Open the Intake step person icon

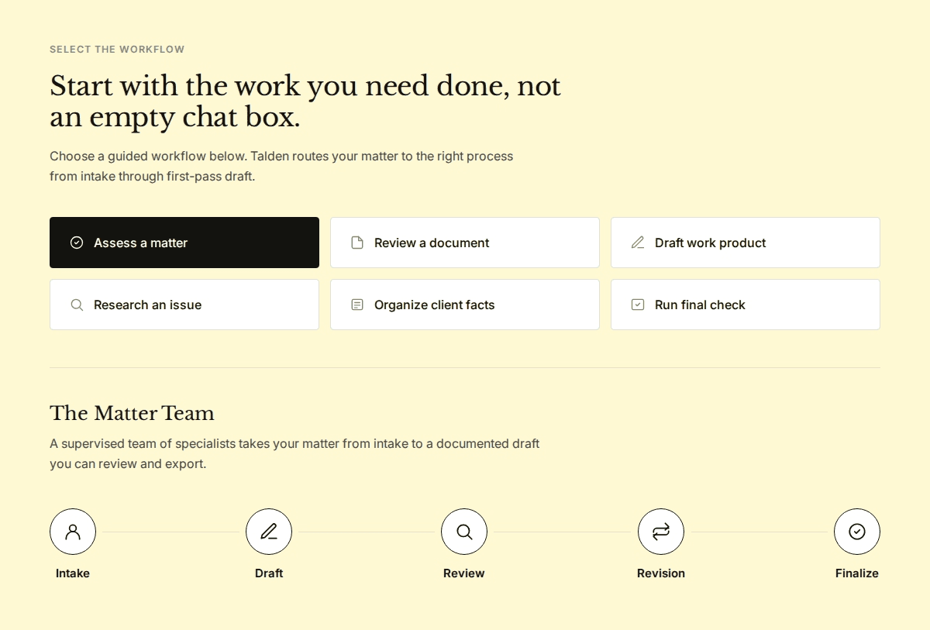coord(73,532)
